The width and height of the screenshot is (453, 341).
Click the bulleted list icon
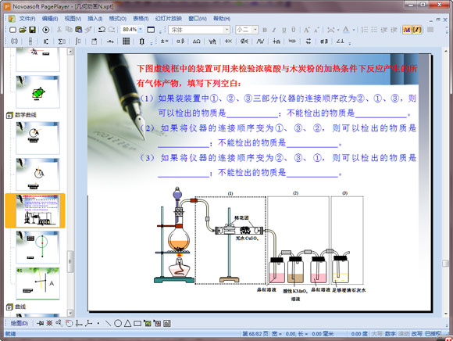[x=374, y=30]
